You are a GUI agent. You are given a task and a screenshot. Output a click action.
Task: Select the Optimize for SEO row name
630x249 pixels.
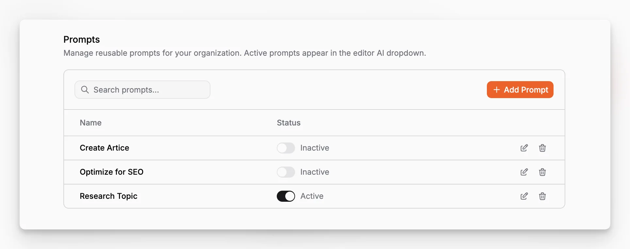coord(112,172)
